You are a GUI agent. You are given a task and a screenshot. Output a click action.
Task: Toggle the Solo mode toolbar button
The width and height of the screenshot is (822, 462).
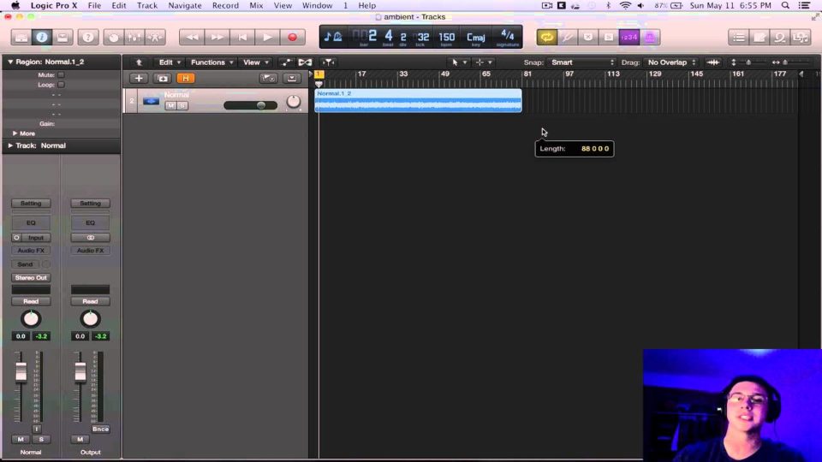click(609, 37)
